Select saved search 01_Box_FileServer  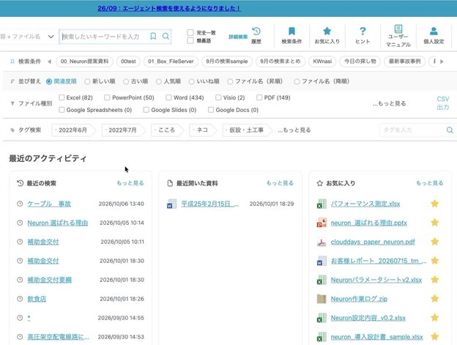171,62
